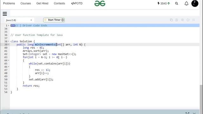This screenshot has width=203, height=114.
Task: Open the Contests page
Action: (59, 3)
